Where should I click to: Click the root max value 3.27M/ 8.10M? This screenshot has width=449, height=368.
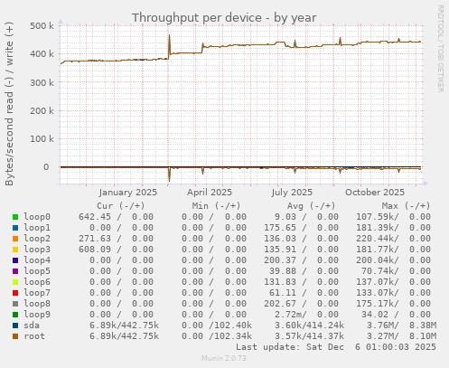pyautogui.click(x=401, y=336)
